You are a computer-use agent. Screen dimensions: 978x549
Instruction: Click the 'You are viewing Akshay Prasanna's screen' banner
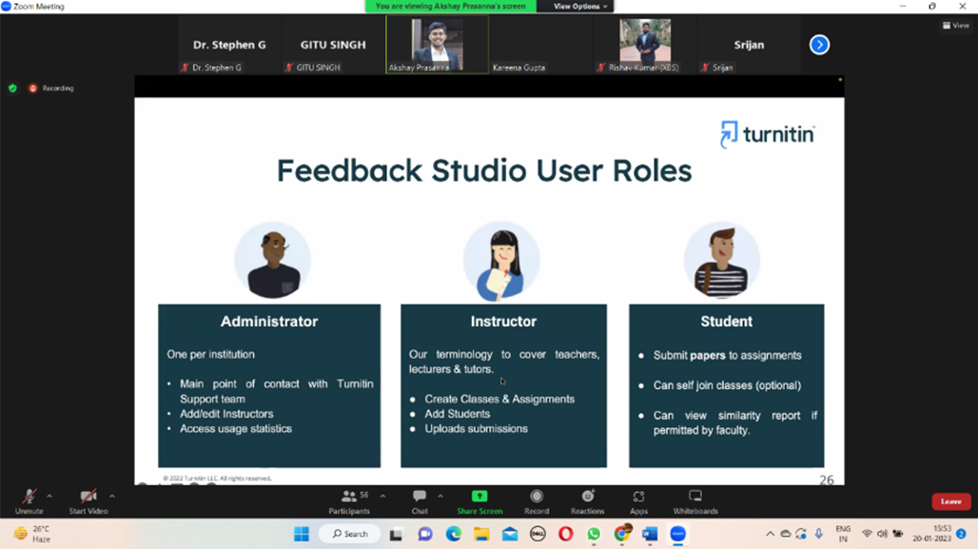[x=450, y=7]
